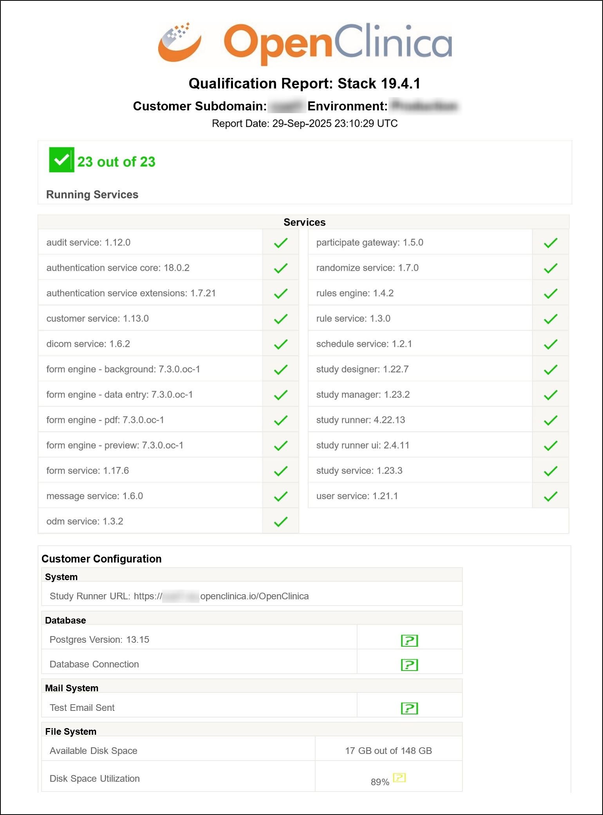The height and width of the screenshot is (815, 603).
Task: Click 'dicom service: 1.6.2' text
Action: click(88, 344)
